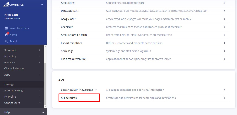Open the API accounts settings row
Viewport: 237px width, 115px height.
click(144, 98)
